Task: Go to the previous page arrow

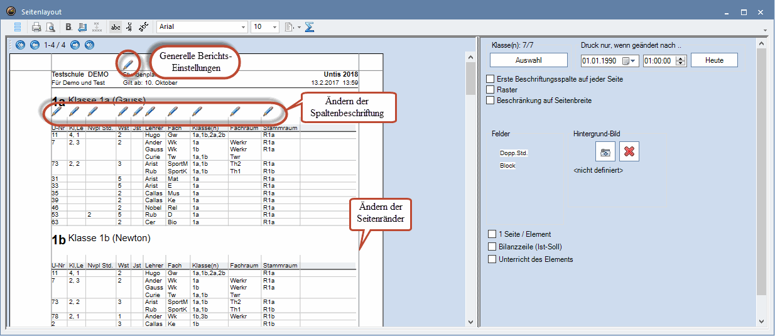Action: [35, 45]
